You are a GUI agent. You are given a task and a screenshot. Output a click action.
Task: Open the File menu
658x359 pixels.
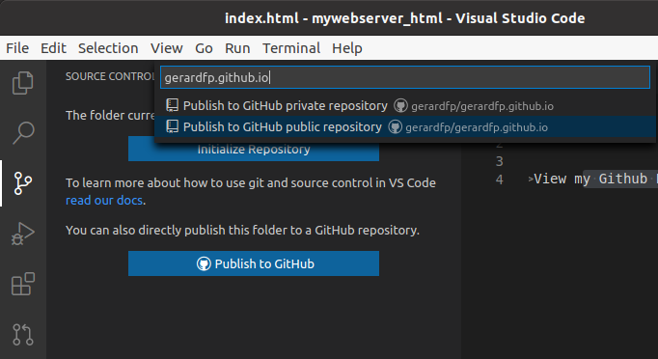17,48
